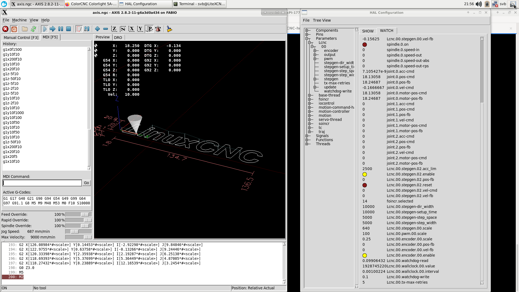Open the File menu in AXIS
Screen dimensions: 519x292
coord(6,20)
